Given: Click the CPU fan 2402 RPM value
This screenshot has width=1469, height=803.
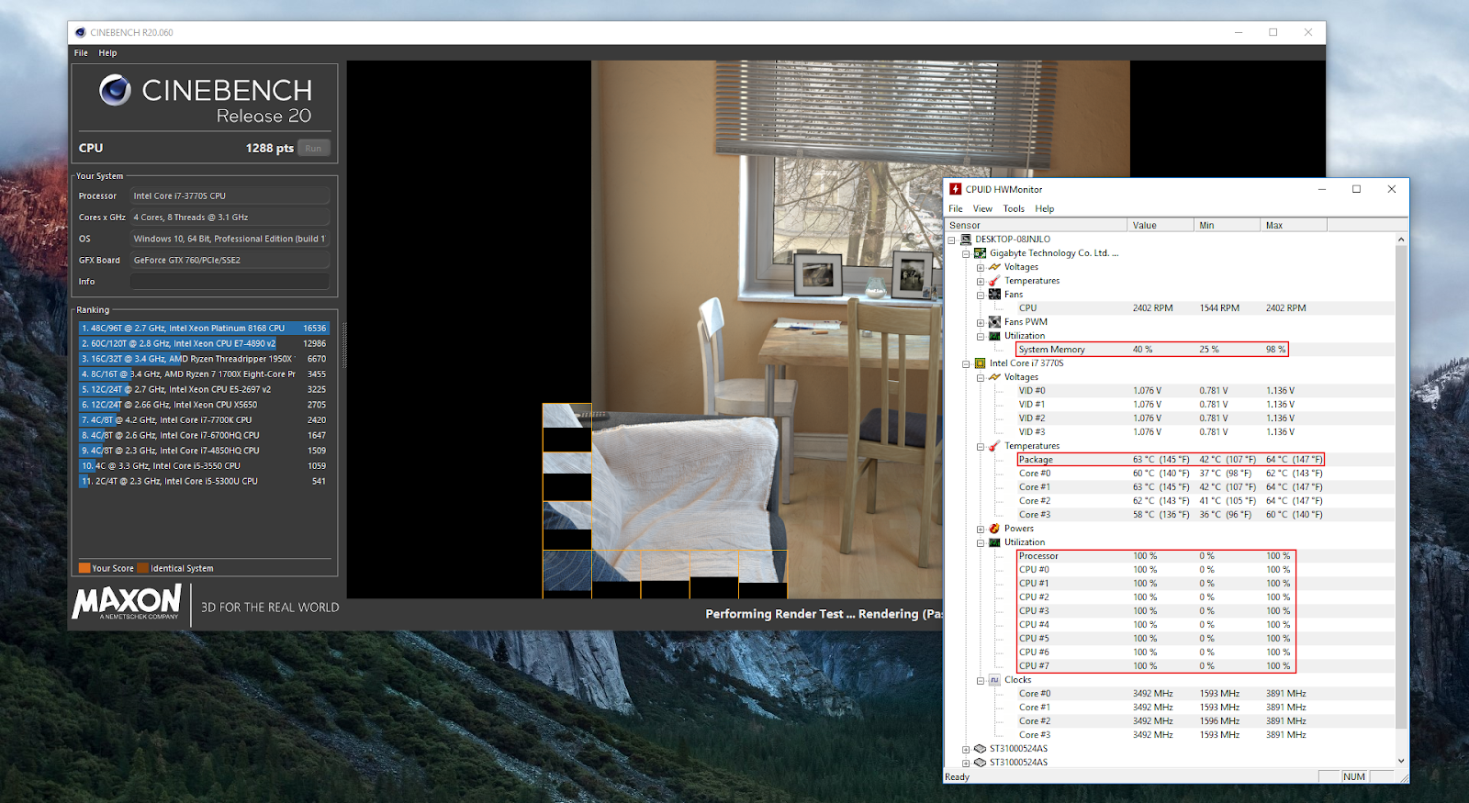Looking at the screenshot, I should tap(1152, 308).
